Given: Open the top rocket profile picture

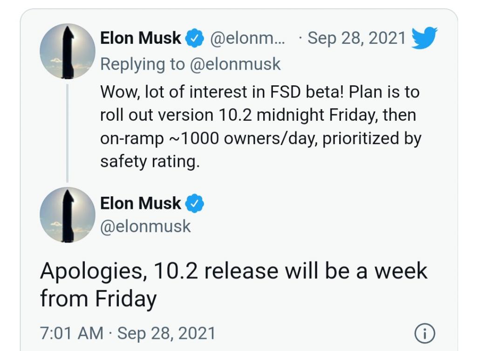Looking at the screenshot, I should [68, 51].
